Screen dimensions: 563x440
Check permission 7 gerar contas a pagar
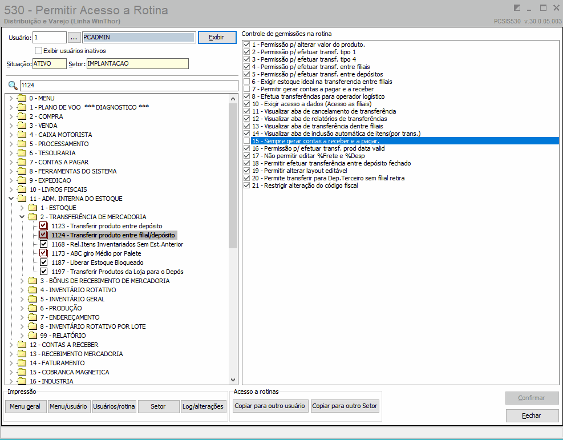tap(246, 89)
